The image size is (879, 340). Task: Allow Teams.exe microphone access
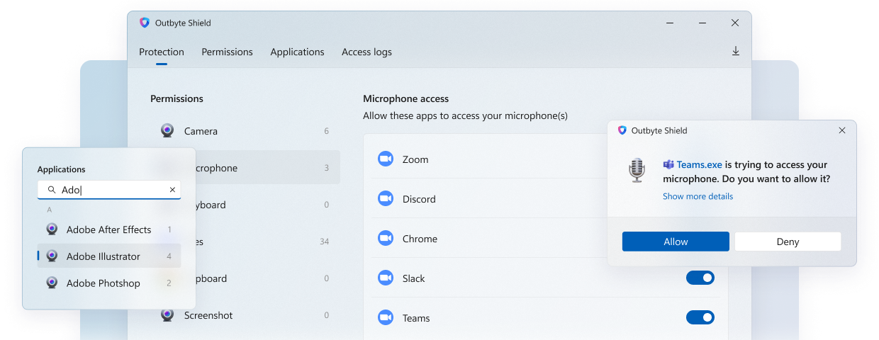click(x=676, y=242)
